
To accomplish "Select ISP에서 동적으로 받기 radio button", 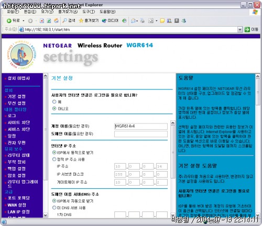I will tap(54, 152).
